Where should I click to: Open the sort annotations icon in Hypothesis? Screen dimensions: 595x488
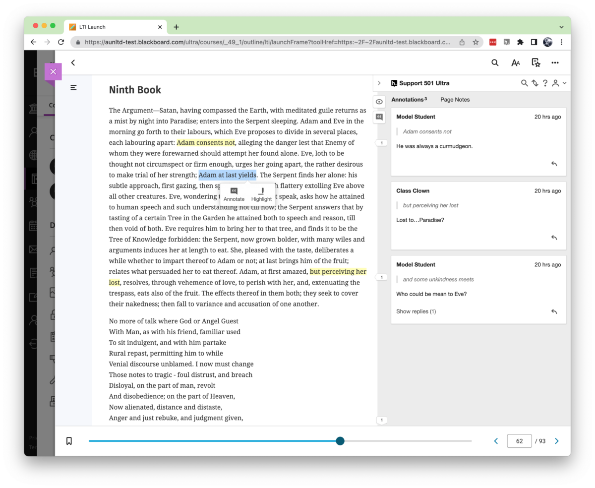(x=535, y=83)
